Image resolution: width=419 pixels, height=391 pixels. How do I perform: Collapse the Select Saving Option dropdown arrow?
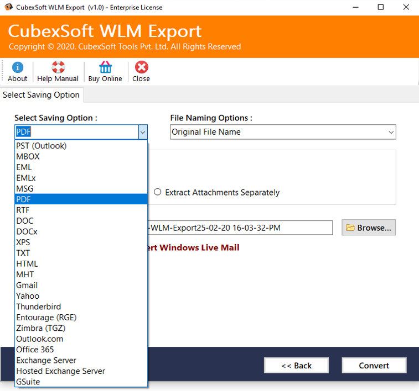pos(142,132)
